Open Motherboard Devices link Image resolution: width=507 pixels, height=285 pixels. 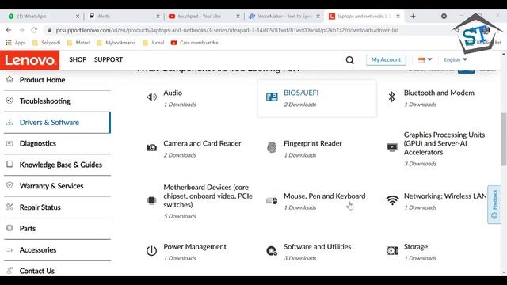pyautogui.click(x=208, y=196)
